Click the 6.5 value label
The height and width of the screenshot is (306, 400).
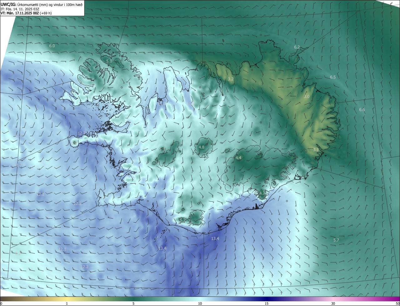coord(333,77)
